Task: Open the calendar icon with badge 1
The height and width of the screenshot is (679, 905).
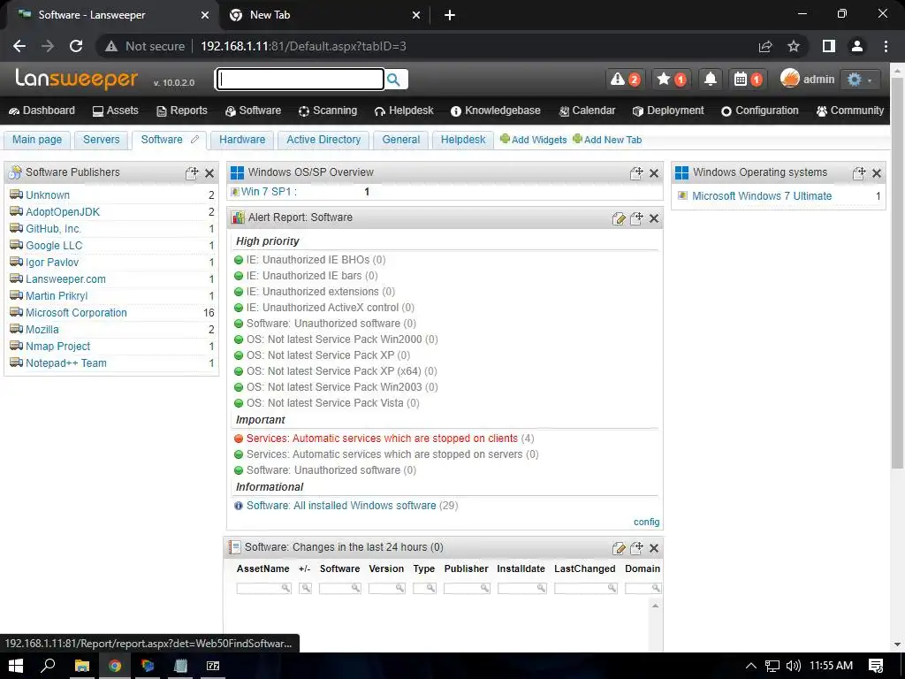Action: pos(748,79)
